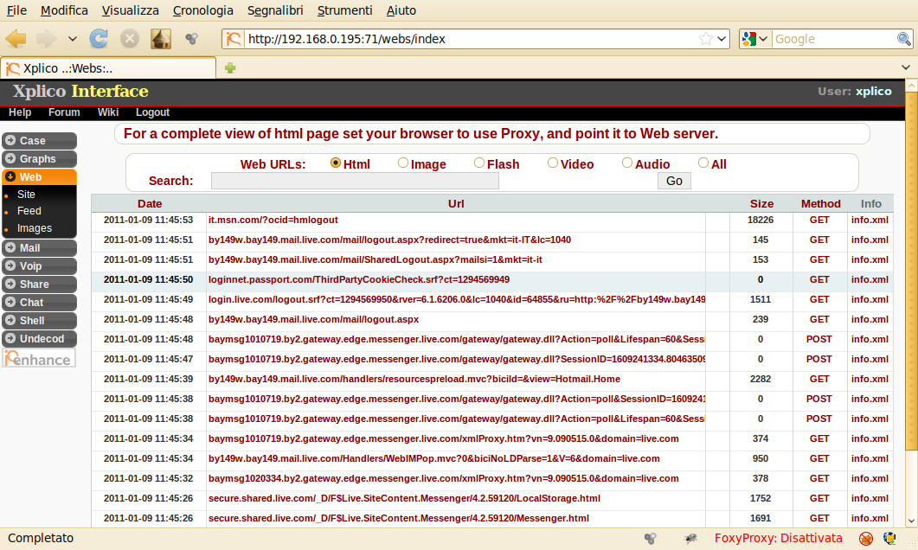Open a new tab with the plus icon
918x550 pixels.
[230, 68]
